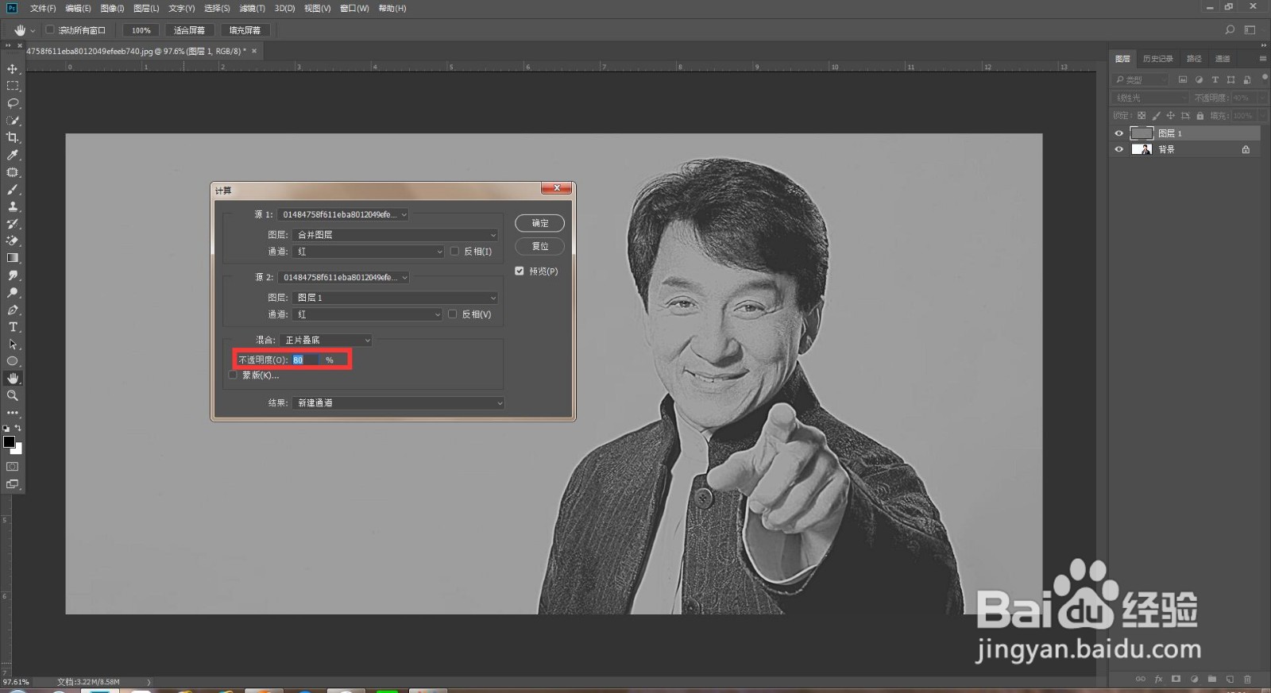Switch to the History (历史记录) tab
1271x693 pixels.
pos(1157,59)
